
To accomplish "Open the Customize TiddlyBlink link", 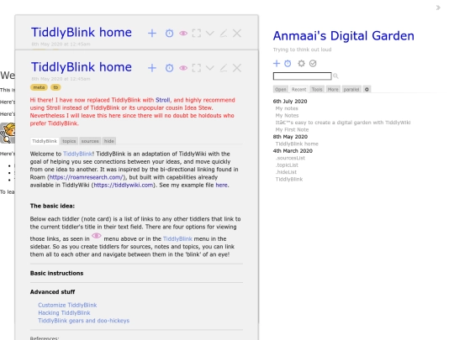I will (67, 305).
